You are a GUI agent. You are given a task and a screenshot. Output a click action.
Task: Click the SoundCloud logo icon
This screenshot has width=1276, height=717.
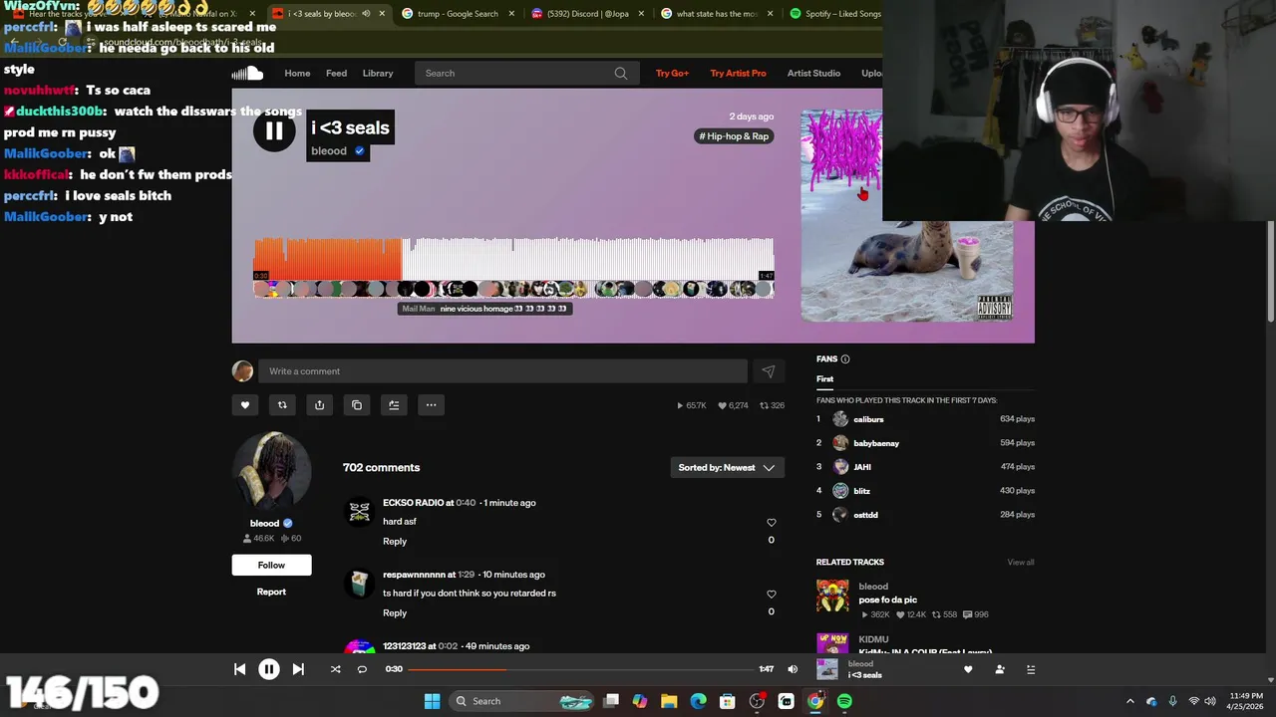point(247,73)
